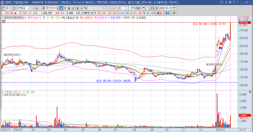Viewport: 253px width, 132px height.
Task: Click the stock code input field 277810
Action: click(23, 8)
